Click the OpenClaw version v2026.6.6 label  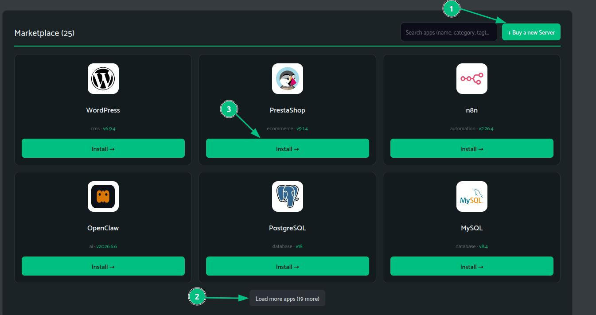(x=107, y=246)
